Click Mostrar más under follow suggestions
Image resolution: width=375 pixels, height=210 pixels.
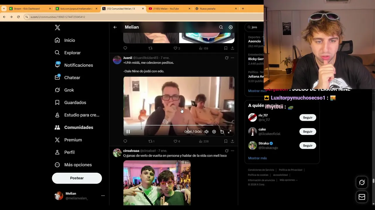tap(258, 158)
